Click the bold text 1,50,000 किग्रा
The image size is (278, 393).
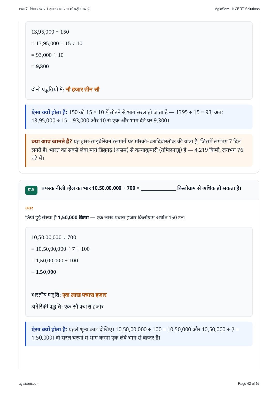click(73, 217)
